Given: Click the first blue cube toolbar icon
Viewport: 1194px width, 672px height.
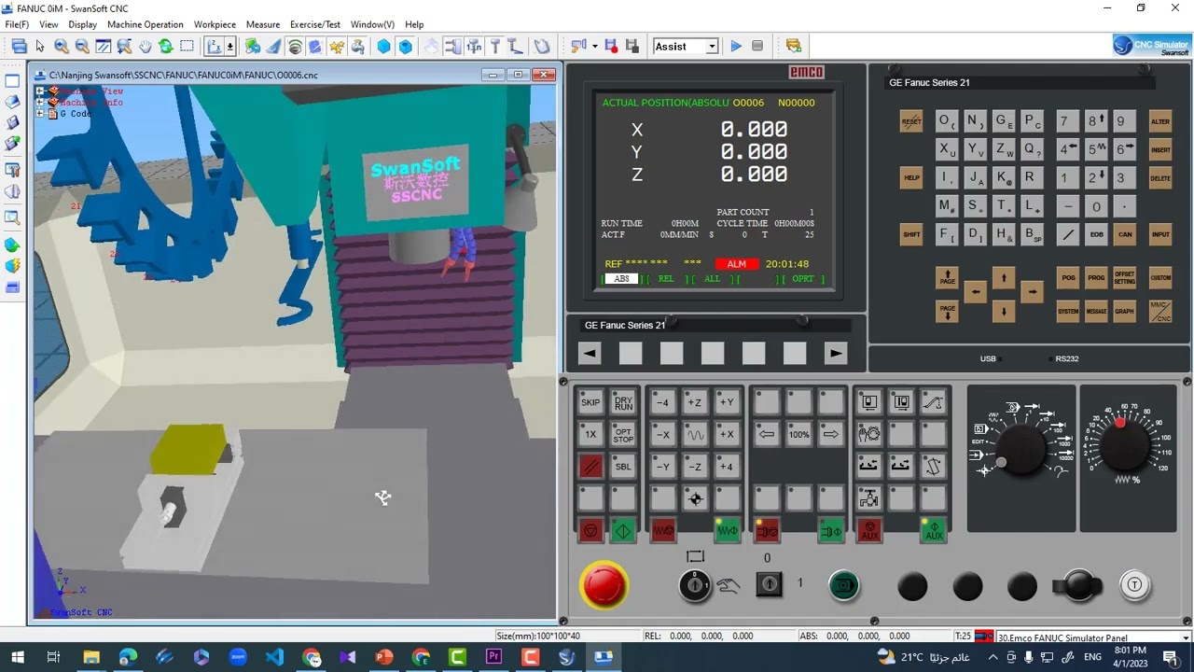Looking at the screenshot, I should click(x=383, y=46).
